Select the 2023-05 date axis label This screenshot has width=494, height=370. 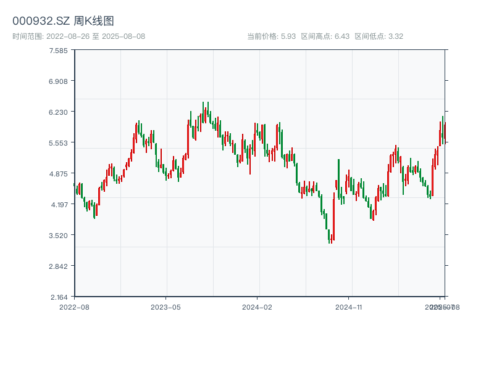[x=165, y=306]
